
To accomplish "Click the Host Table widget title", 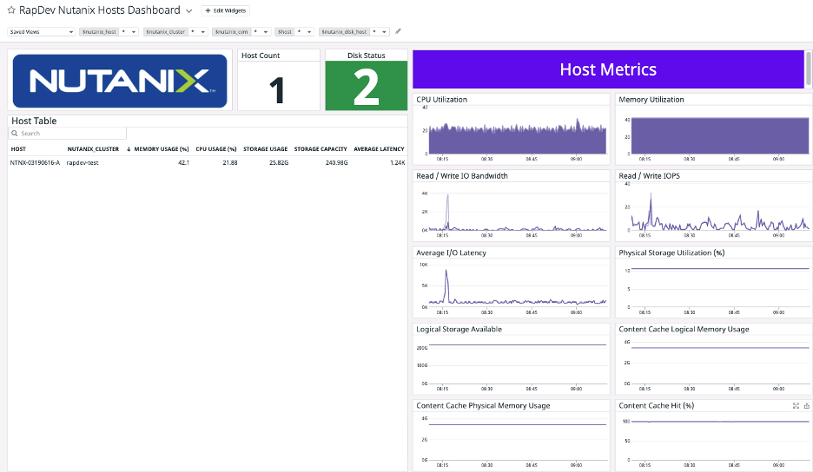I will 34,121.
